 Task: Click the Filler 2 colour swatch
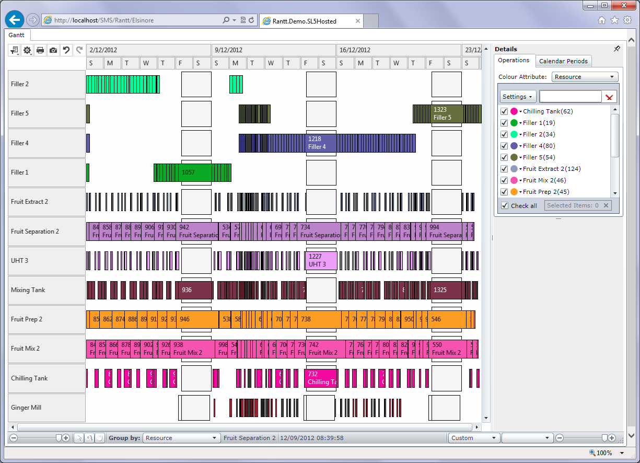[514, 134]
